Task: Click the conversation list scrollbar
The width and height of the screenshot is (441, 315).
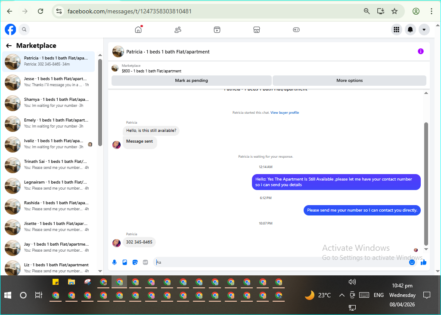Action: tap(100, 103)
